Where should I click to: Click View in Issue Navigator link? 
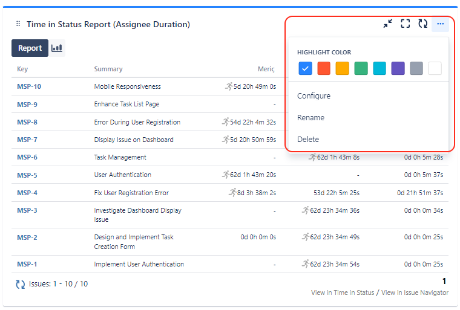[415, 292]
